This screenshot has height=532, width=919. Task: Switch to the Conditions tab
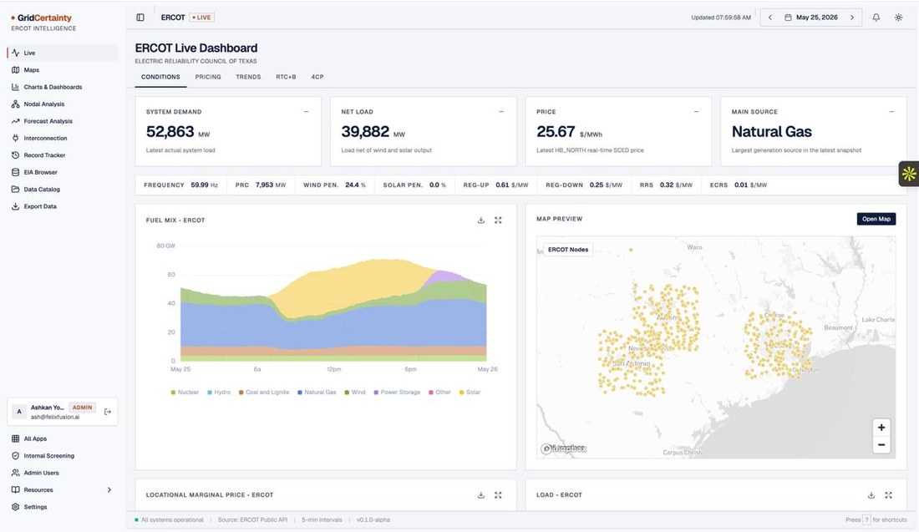tap(160, 77)
